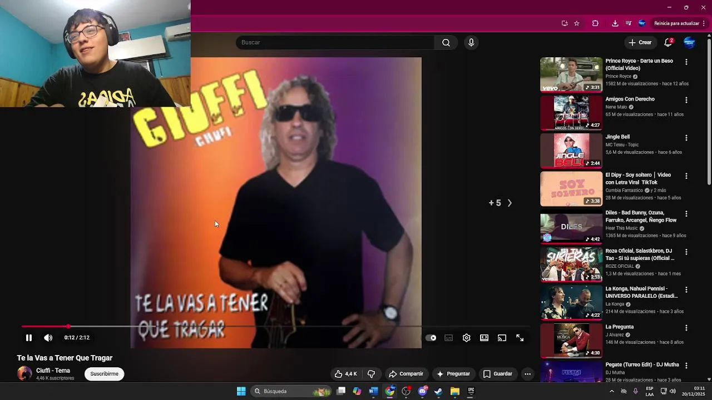Enter fullscreen mode in the player
The height and width of the screenshot is (400, 712).
520,338
